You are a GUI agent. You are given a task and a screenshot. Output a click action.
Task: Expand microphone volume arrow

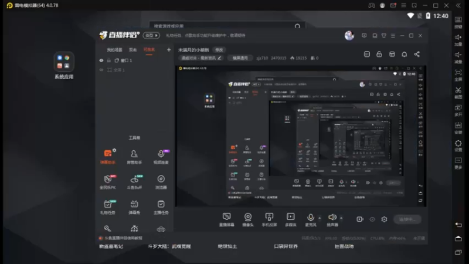coord(320,218)
